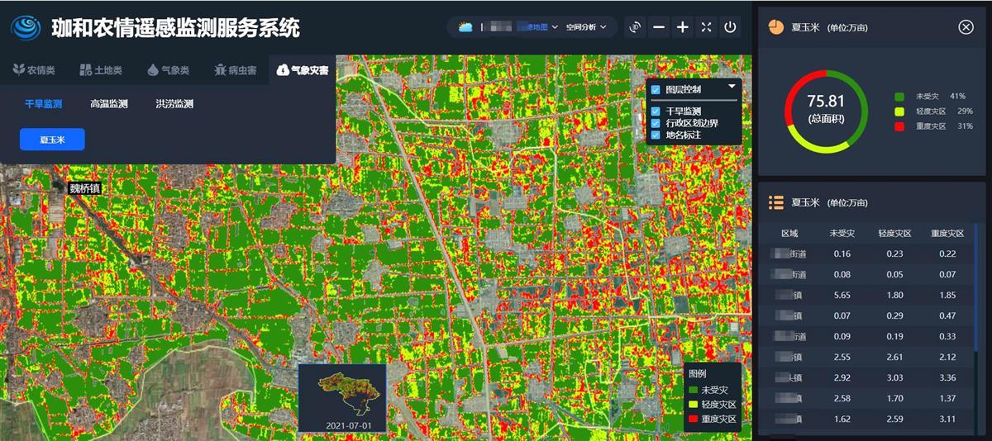Click the 3D view rotation icon

[x=635, y=27]
